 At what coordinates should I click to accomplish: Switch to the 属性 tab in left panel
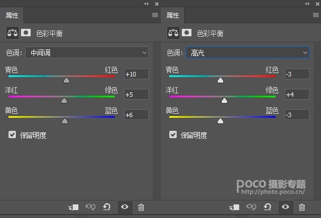pyautogui.click(x=12, y=15)
